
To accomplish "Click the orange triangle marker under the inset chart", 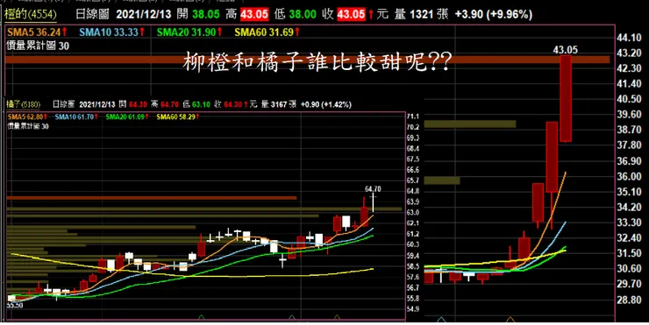I will pos(337,318).
